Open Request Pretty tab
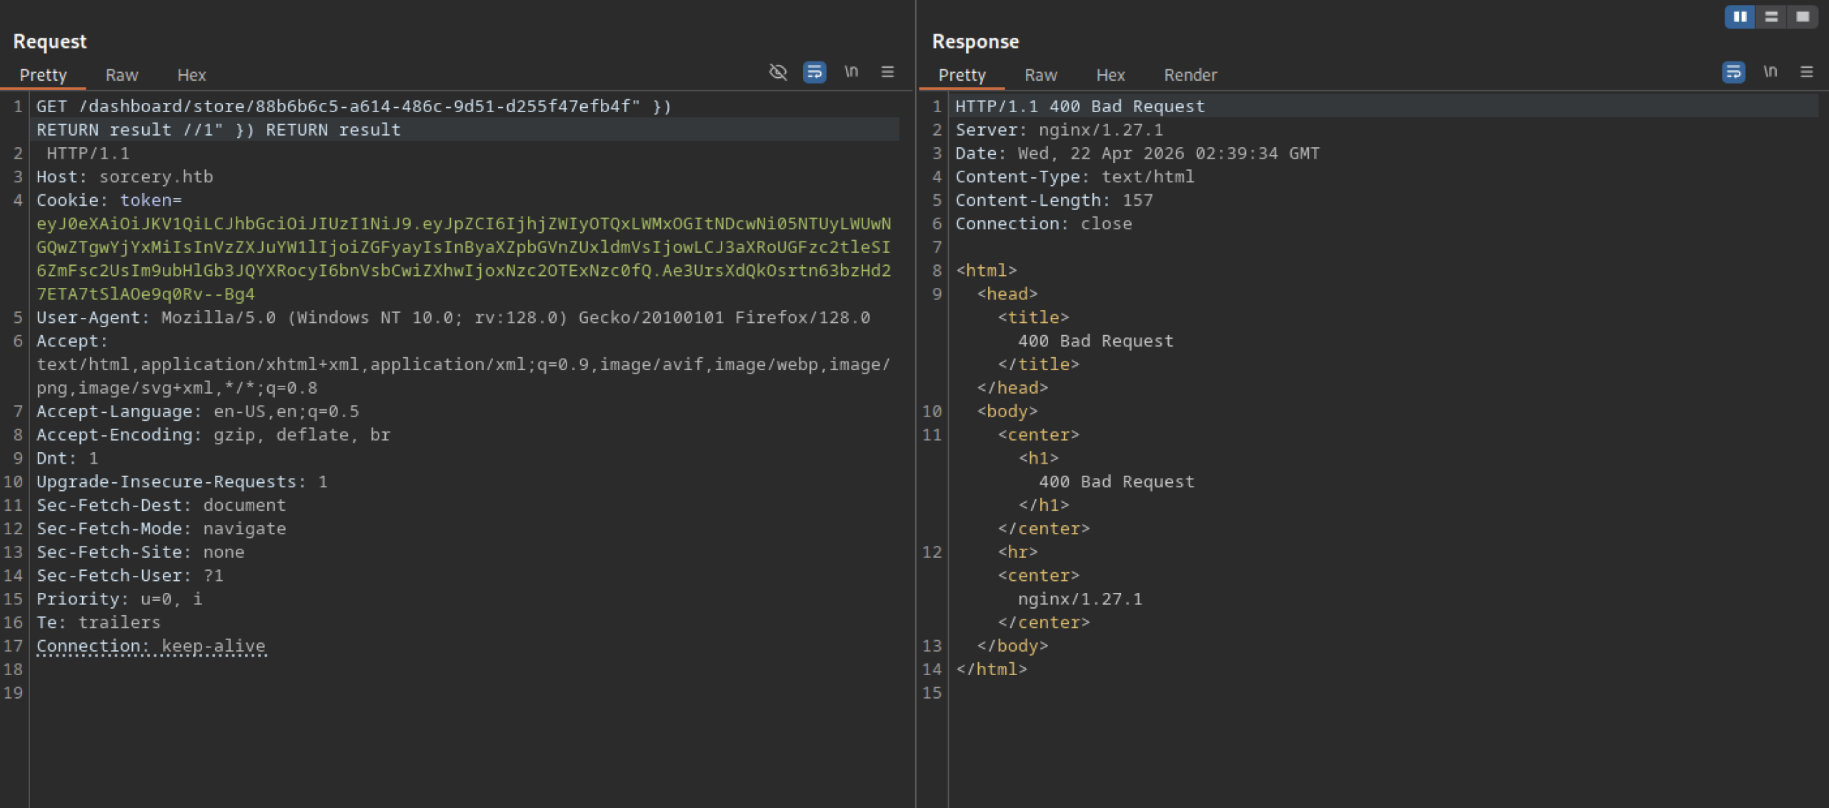Viewport: 1829px width, 808px height. 43,75
